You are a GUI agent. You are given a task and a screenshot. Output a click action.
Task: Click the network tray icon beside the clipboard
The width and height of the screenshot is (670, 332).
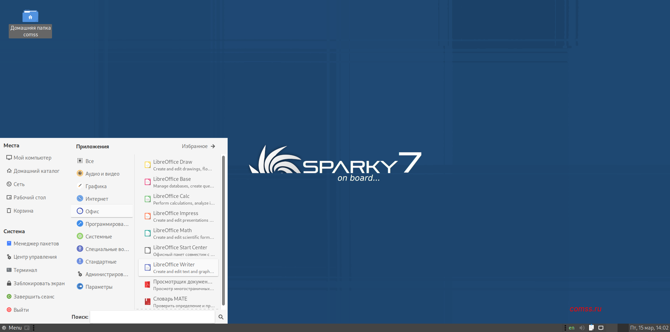(x=601, y=328)
